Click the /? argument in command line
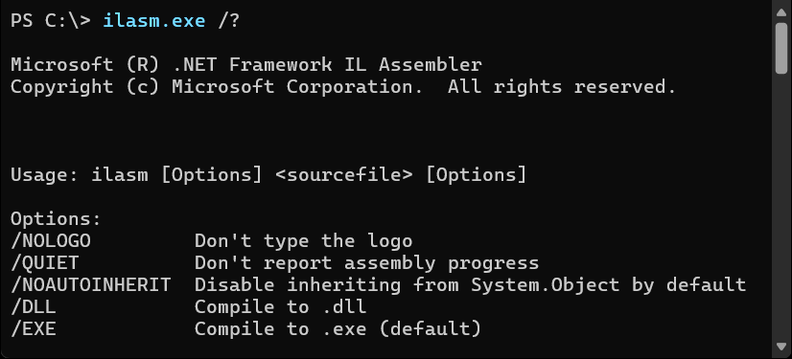Image resolution: width=792 pixels, height=359 pixels. click(x=229, y=21)
